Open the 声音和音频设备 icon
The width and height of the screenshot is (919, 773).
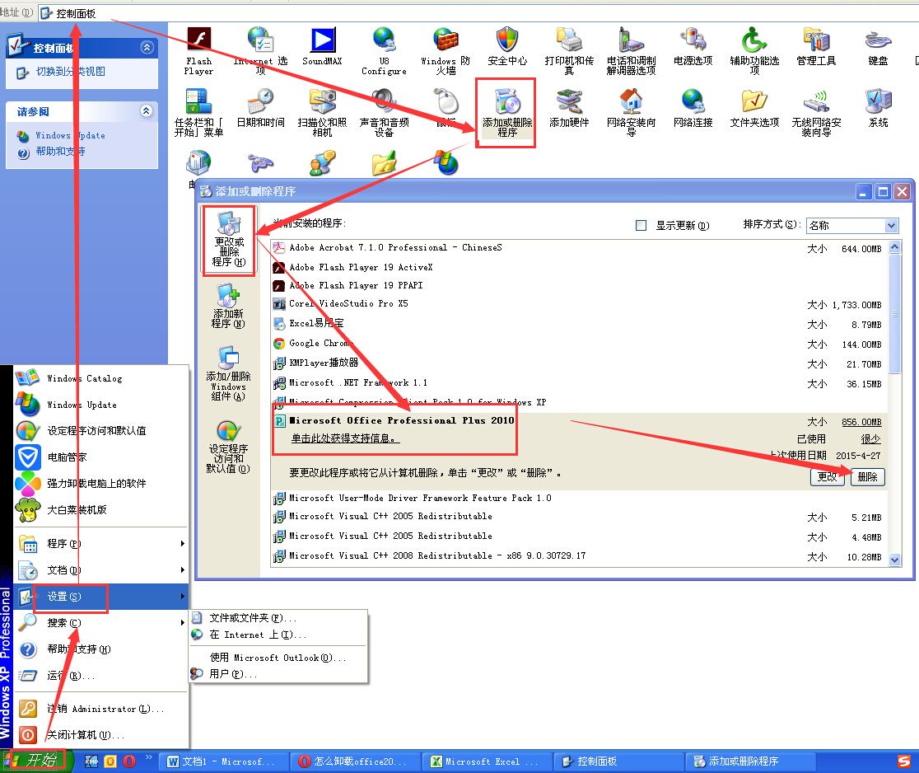pos(384,113)
